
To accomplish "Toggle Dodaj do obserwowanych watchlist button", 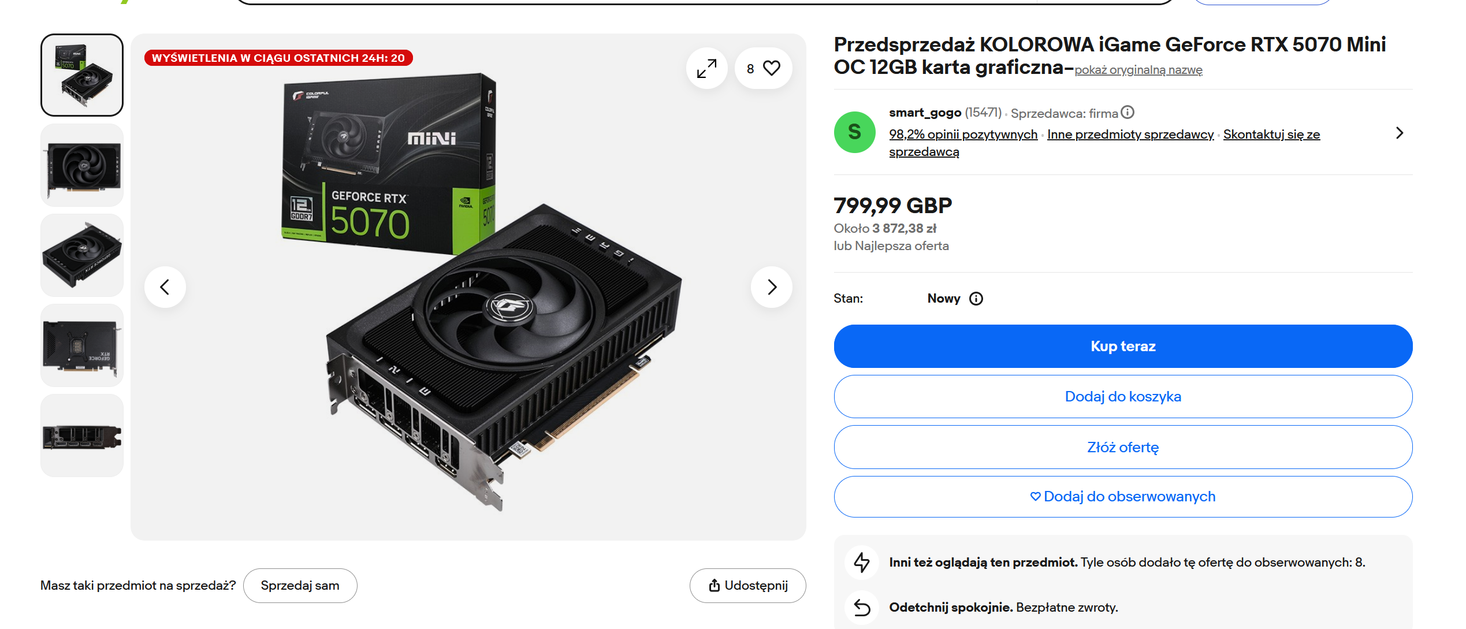I will pyautogui.click(x=1123, y=497).
